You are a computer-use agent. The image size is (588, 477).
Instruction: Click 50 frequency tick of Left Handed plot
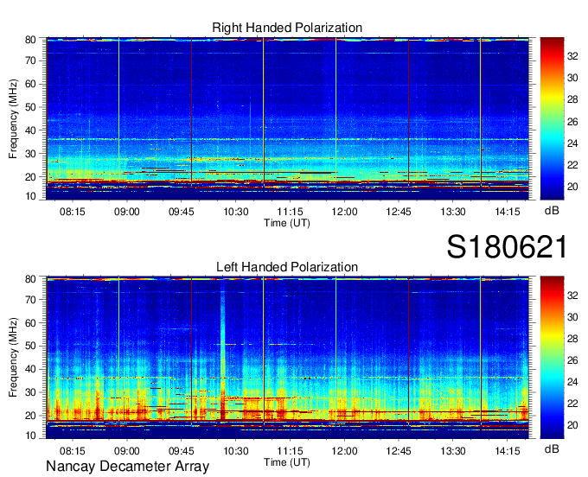click(x=30, y=346)
